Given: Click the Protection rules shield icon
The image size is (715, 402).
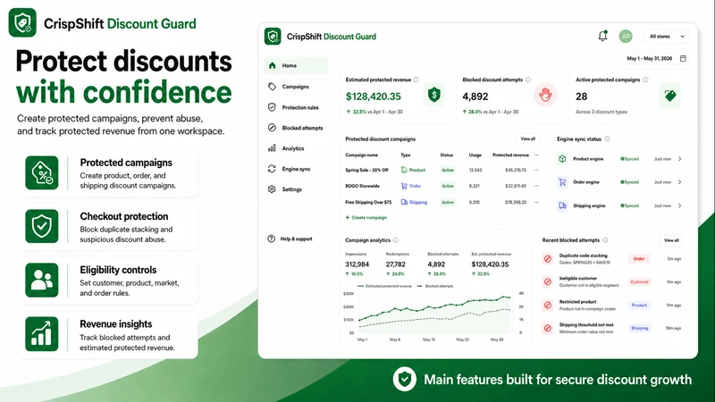Looking at the screenshot, I should point(272,107).
